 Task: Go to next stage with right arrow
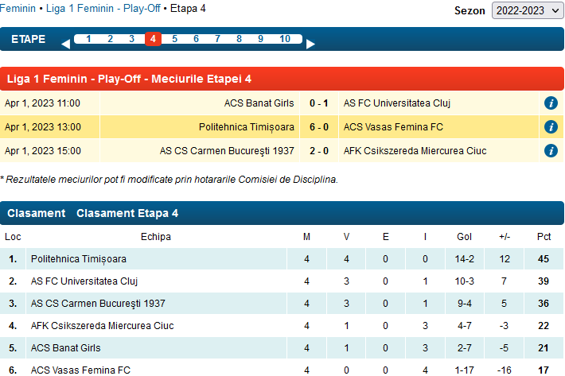[x=311, y=44]
